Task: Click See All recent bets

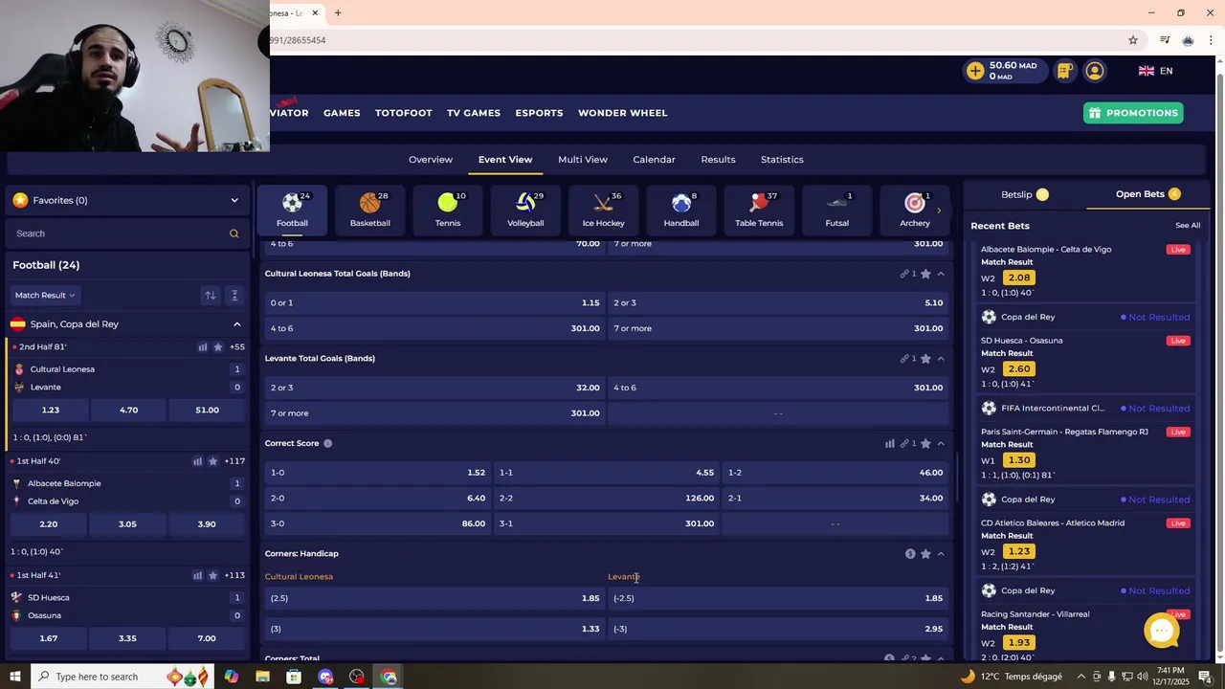Action: point(1188,226)
